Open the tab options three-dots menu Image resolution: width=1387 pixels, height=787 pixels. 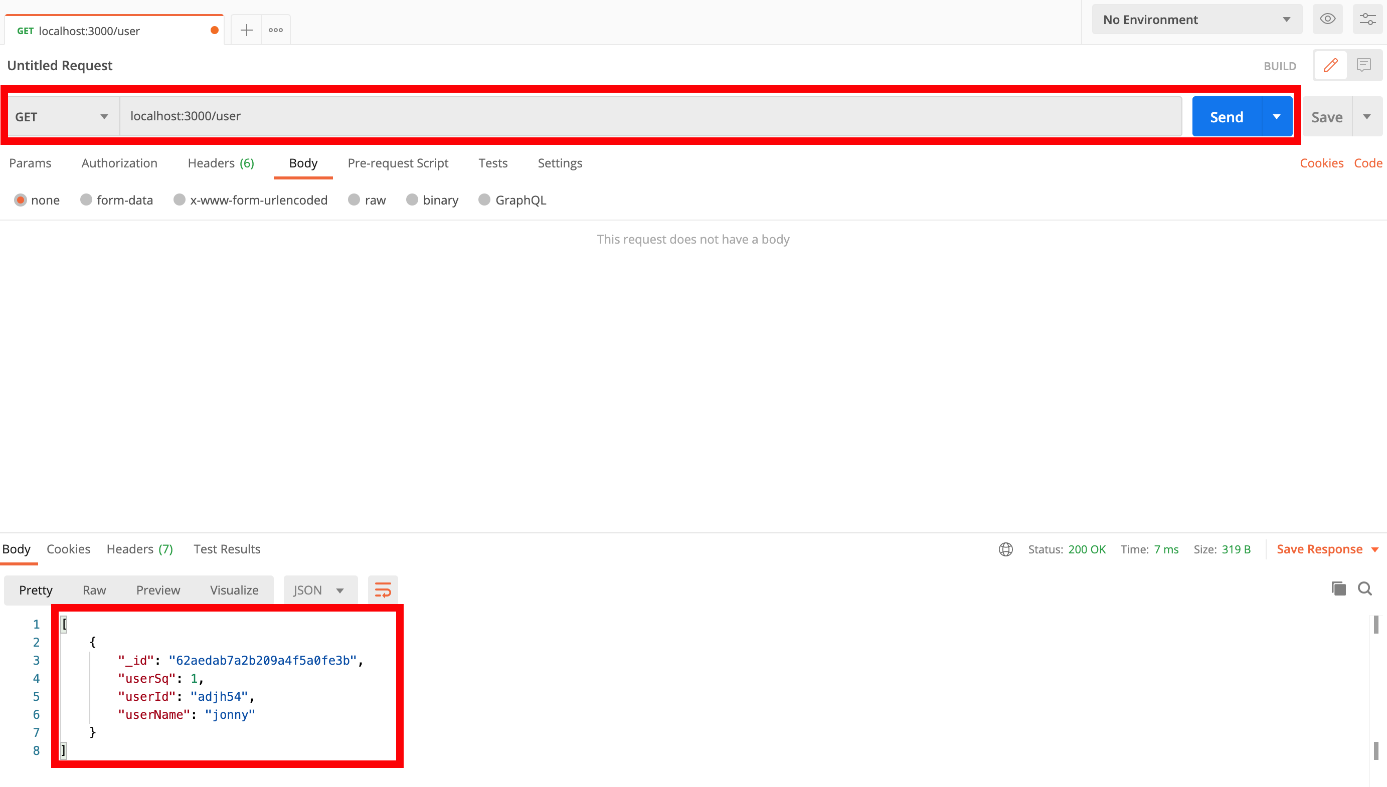(276, 30)
